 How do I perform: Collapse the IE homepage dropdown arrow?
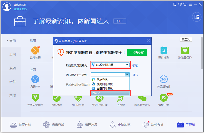point(127,75)
